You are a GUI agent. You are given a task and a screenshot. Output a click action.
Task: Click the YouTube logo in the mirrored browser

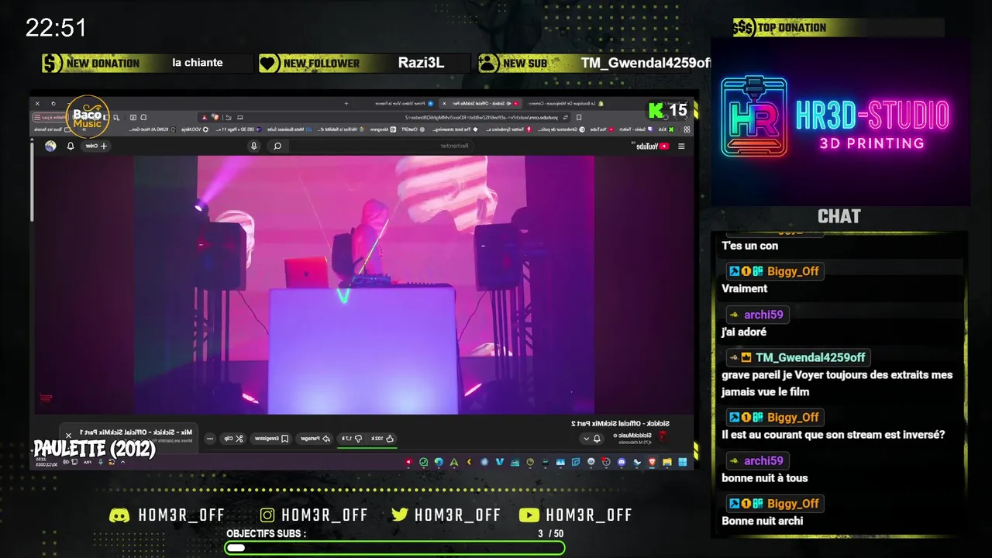point(653,146)
